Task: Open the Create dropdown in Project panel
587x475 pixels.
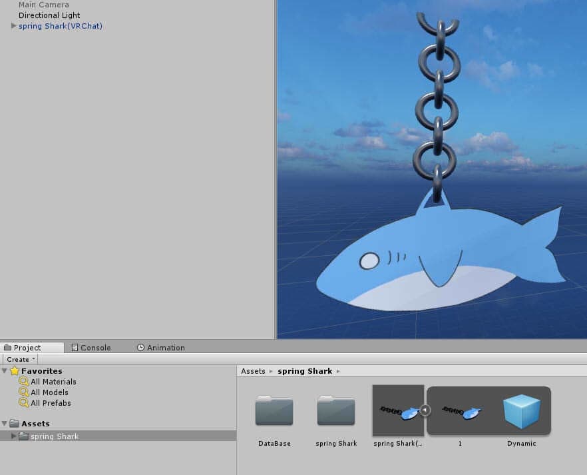Action: 21,359
